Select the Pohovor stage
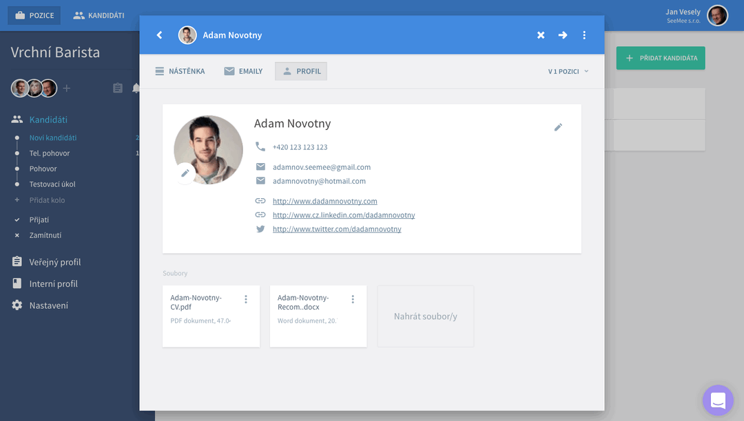Screen dimensions: 744x421 tap(43, 169)
